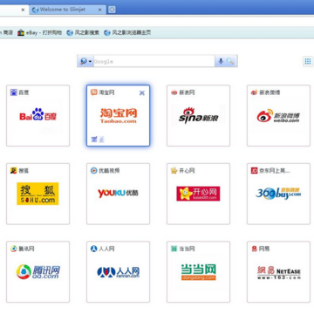Click the 淘宝网 tile title text
The width and height of the screenshot is (314, 314).
coord(106,92)
